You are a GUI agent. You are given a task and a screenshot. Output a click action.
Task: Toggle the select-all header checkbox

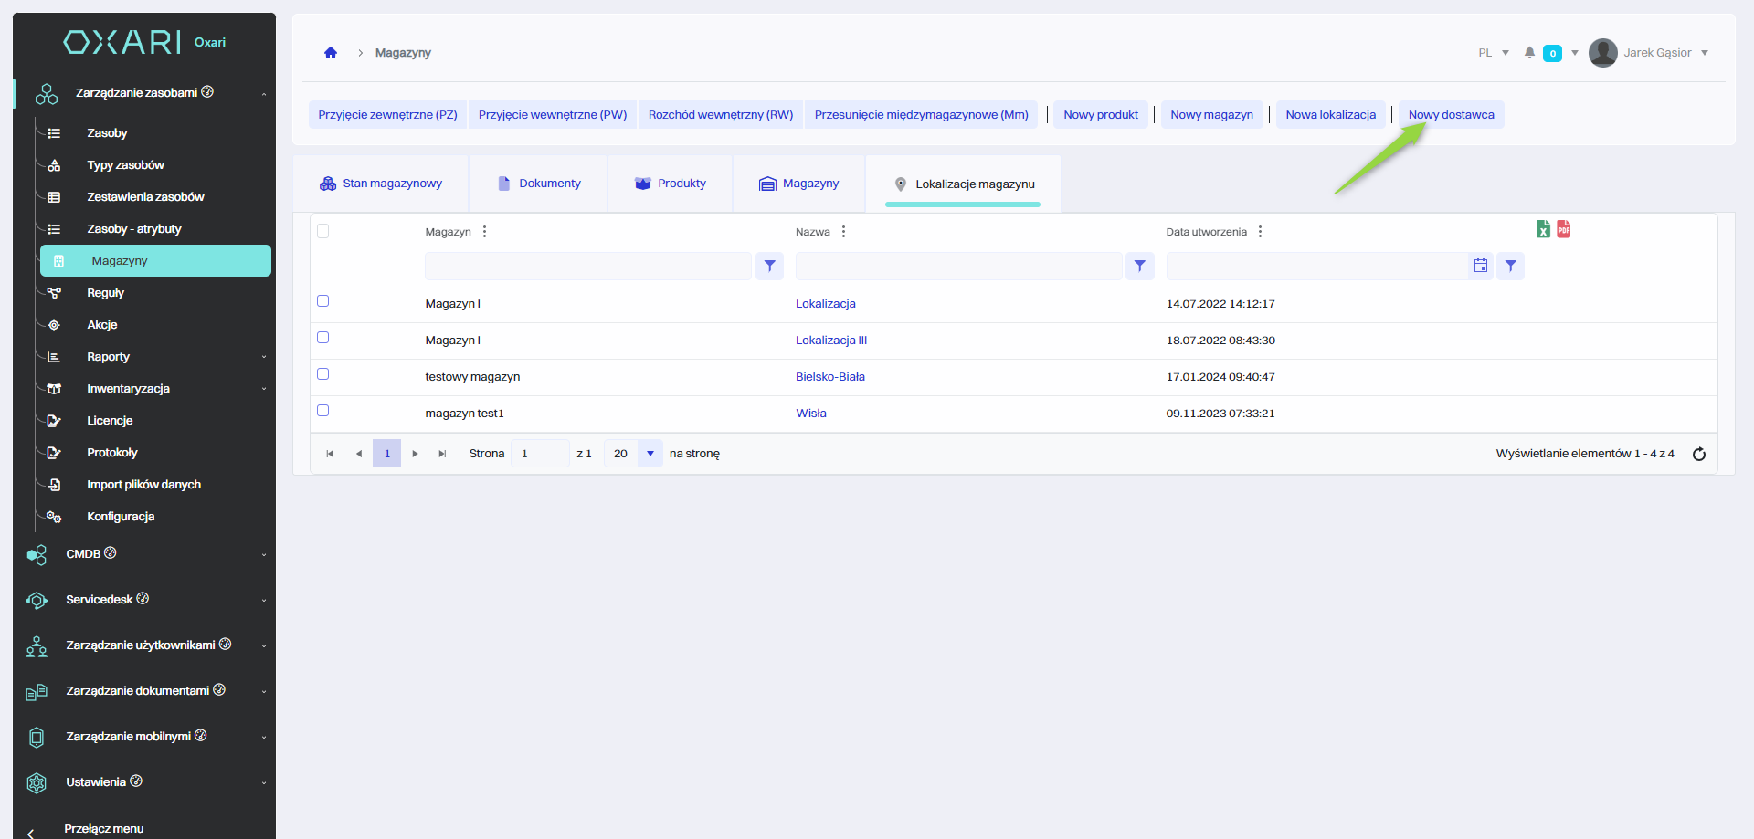(x=322, y=231)
